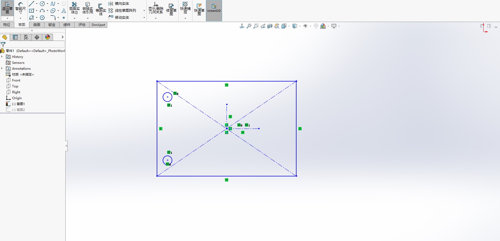Select the Sketch Fillet tool

pyautogui.click(x=53, y=18)
